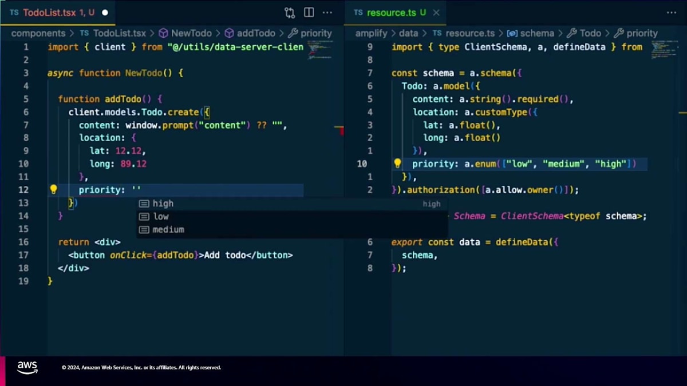Open 'priority' breadcrumb in right editor
The height and width of the screenshot is (386, 687).
tap(642, 33)
